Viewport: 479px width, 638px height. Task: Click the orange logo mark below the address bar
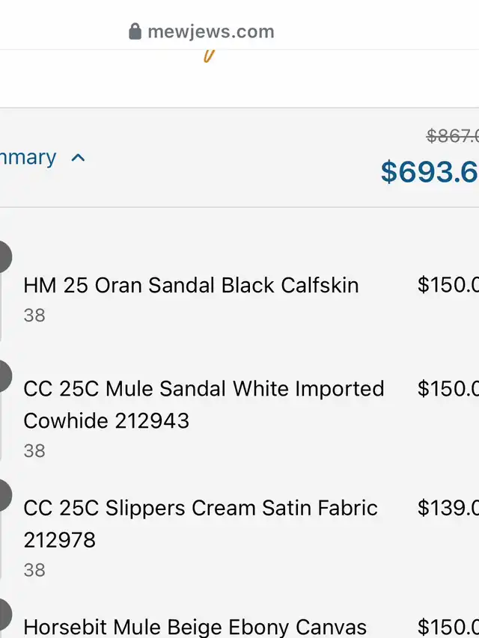(209, 56)
